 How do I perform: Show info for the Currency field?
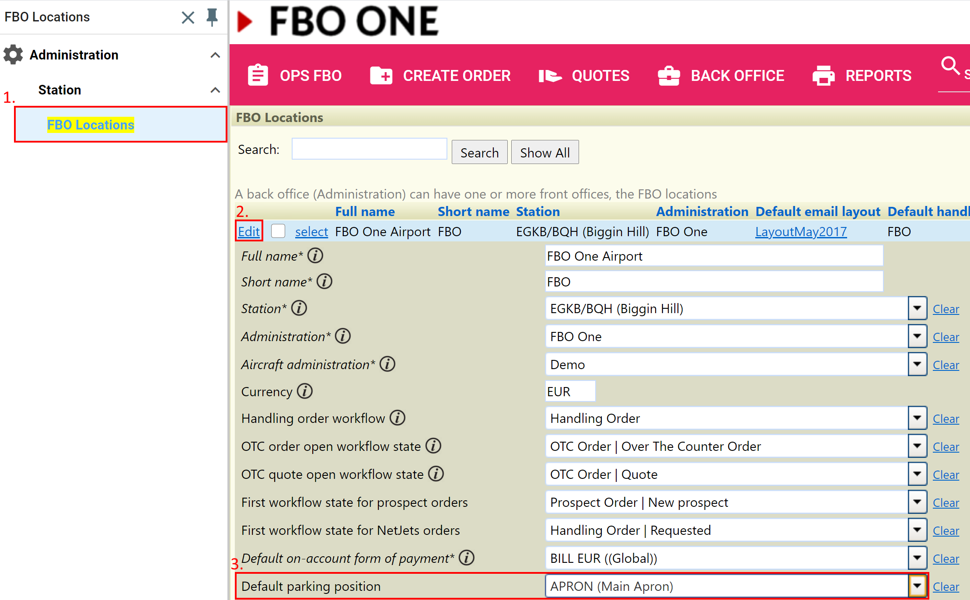(x=305, y=391)
